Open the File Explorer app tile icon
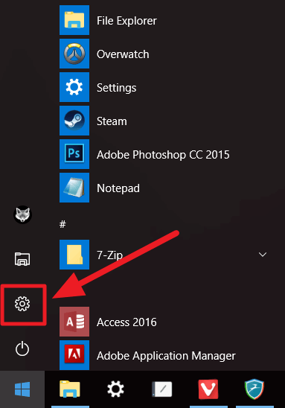The width and height of the screenshot is (285, 408). pyautogui.click(x=74, y=20)
